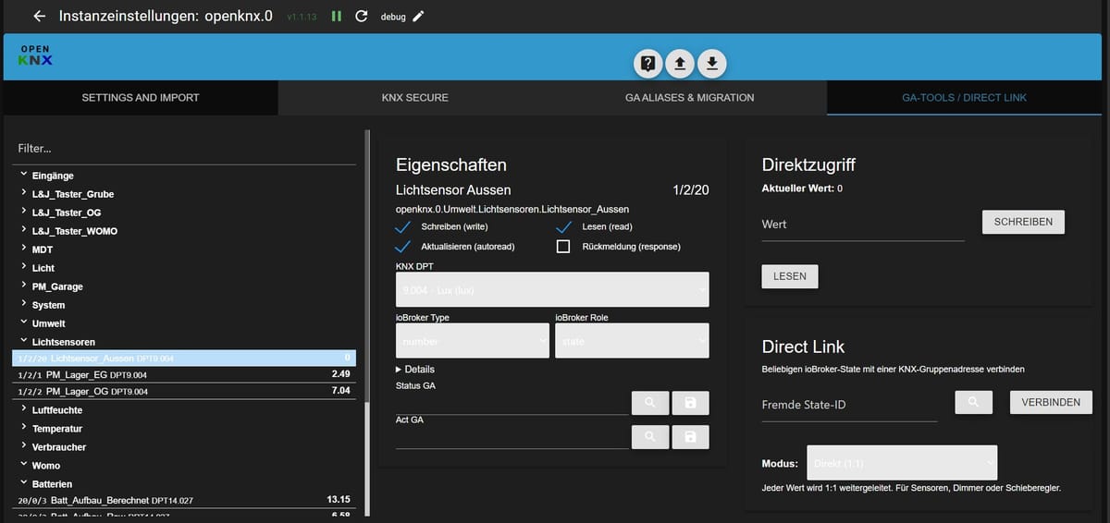Collapse the Womo tree group

coord(24,465)
